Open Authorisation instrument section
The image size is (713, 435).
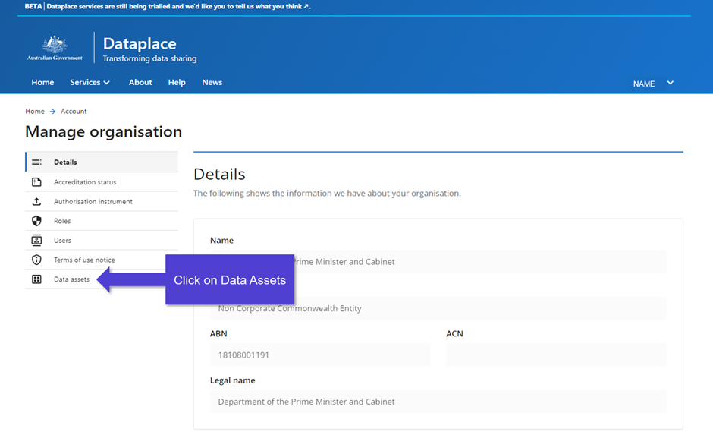[102, 202]
